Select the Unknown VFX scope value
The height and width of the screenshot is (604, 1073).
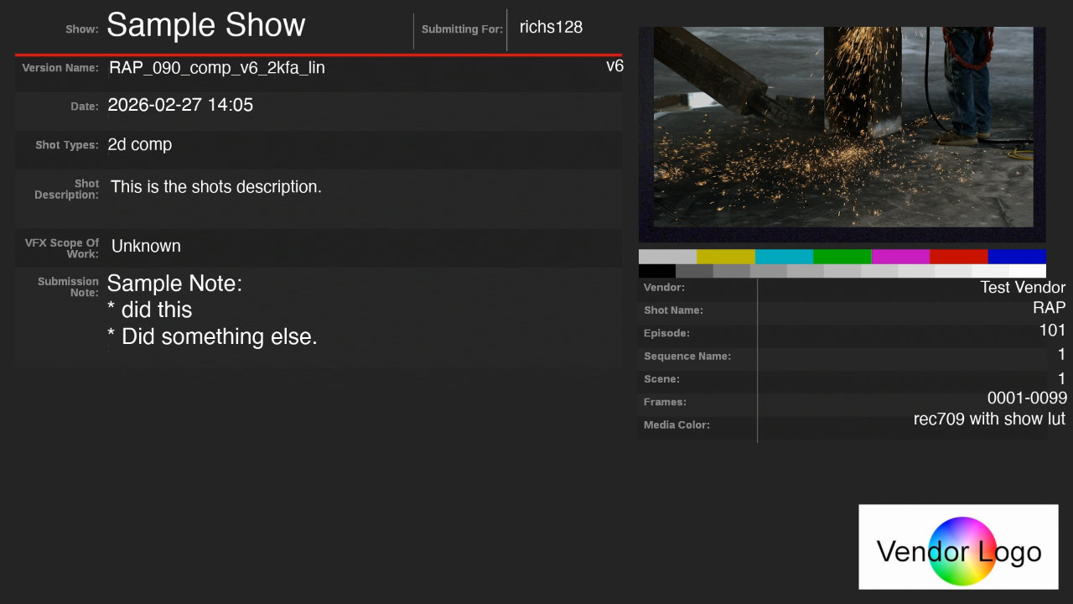coord(146,246)
